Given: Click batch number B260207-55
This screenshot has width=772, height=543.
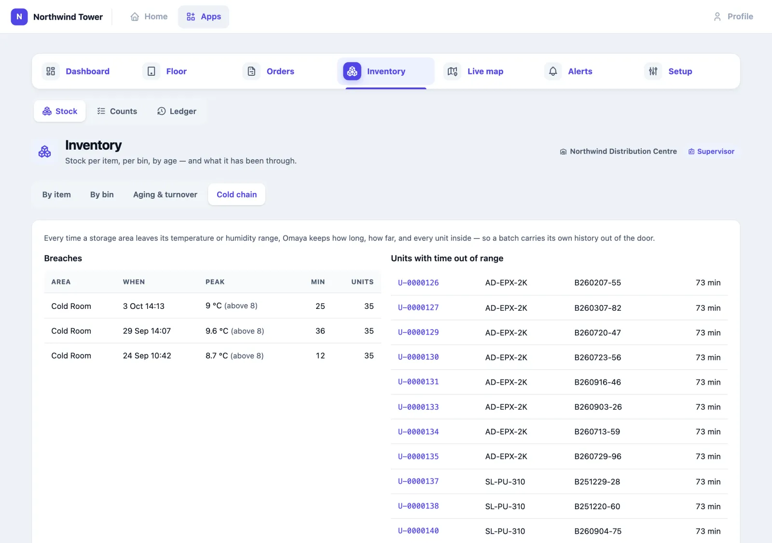Looking at the screenshot, I should (x=597, y=283).
